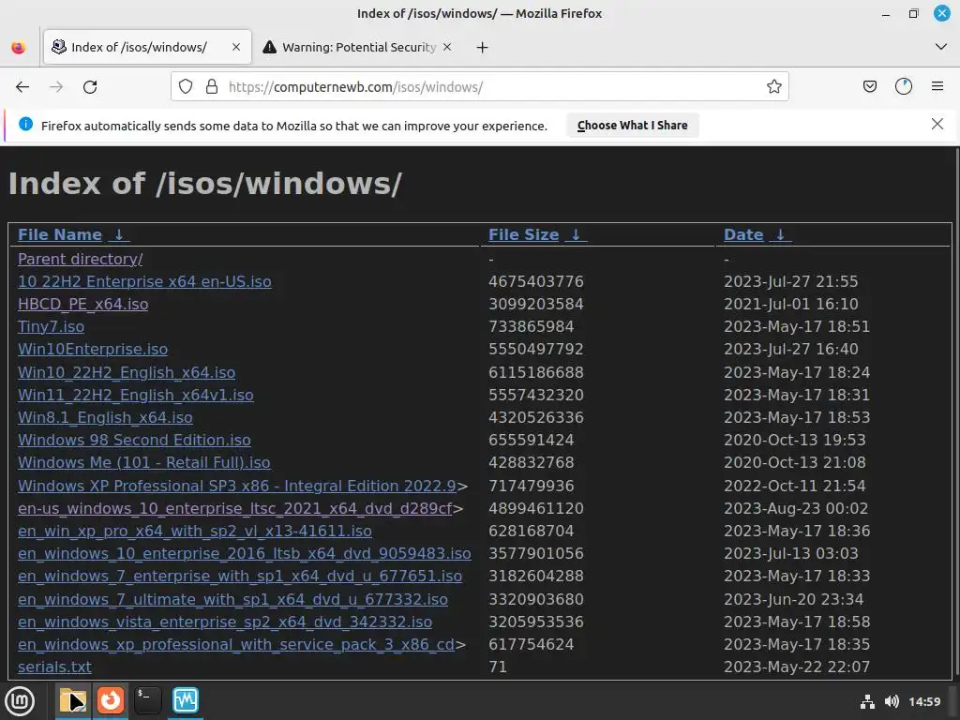Viewport: 960px width, 720px height.
Task: Click the forward navigation arrow
Action: point(56,87)
